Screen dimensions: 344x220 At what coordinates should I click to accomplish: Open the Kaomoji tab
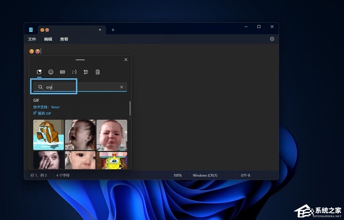[74, 72]
